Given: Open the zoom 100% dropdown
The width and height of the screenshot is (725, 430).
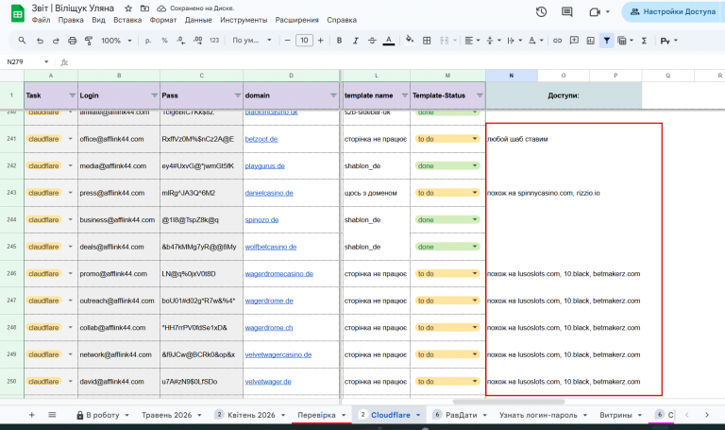Looking at the screenshot, I should pyautogui.click(x=116, y=41).
